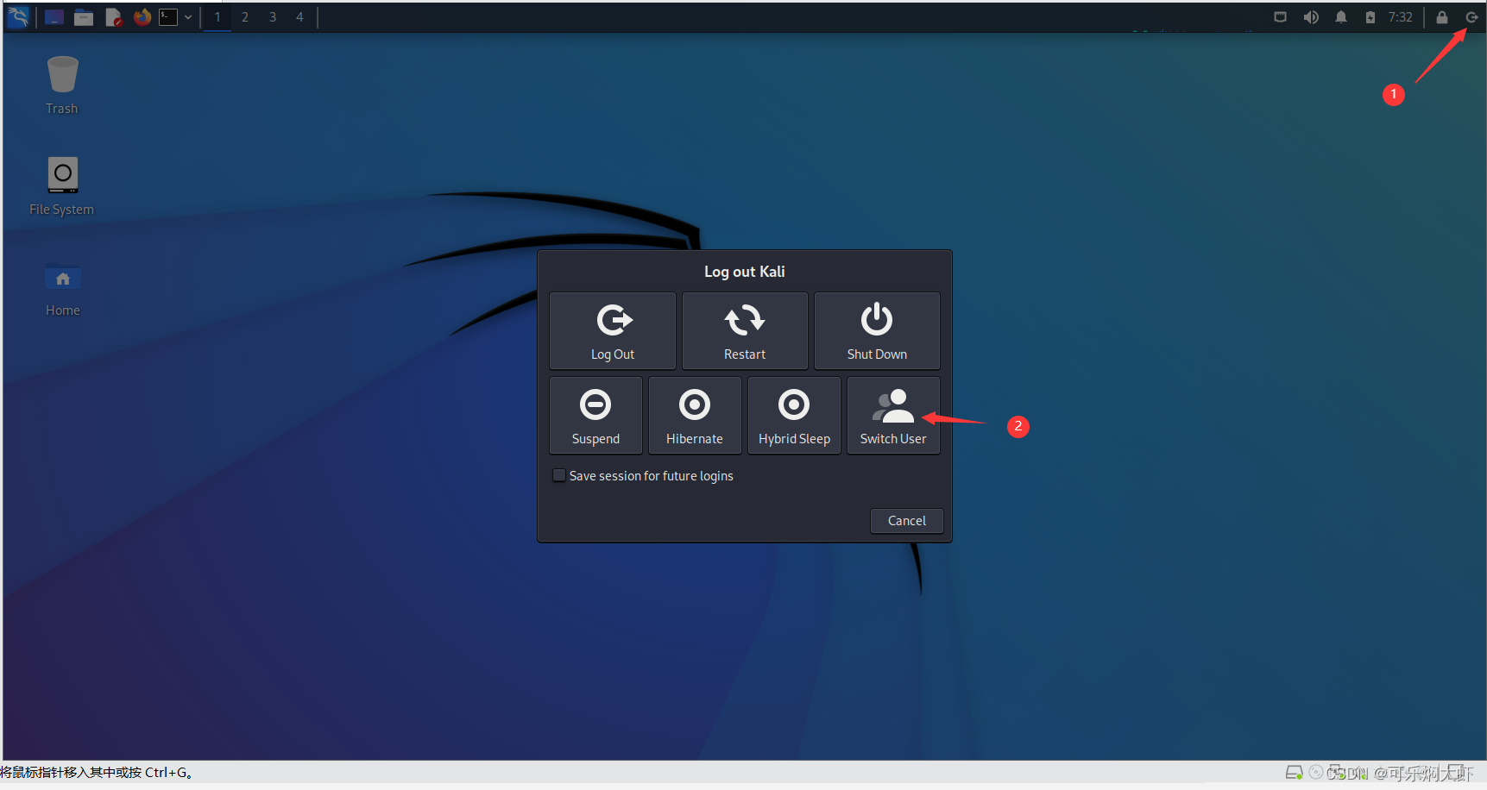Click the display/network tray icon
The image size is (1487, 790).
click(x=1281, y=17)
